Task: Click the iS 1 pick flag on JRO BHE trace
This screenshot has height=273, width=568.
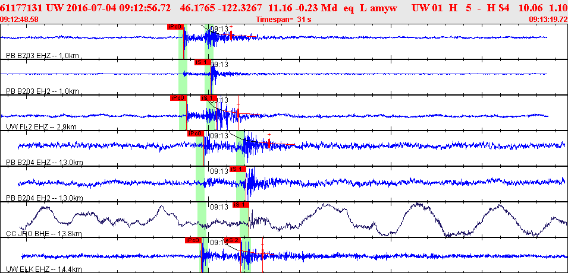Action: [241, 205]
